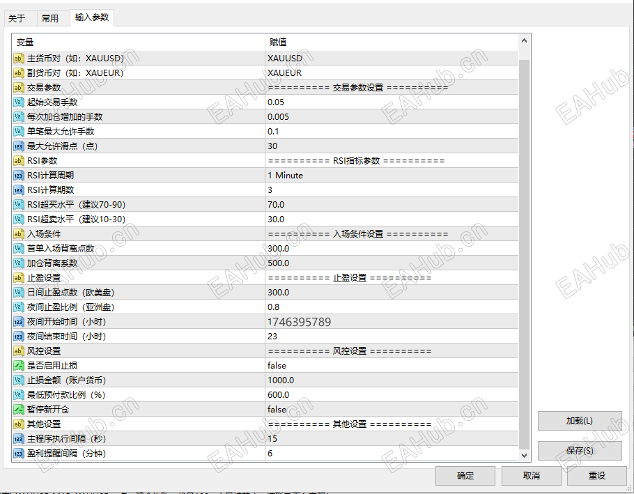Click the 123 icon beside RSI计算期数
Image resolution: width=634 pixels, height=494 pixels.
click(17, 190)
